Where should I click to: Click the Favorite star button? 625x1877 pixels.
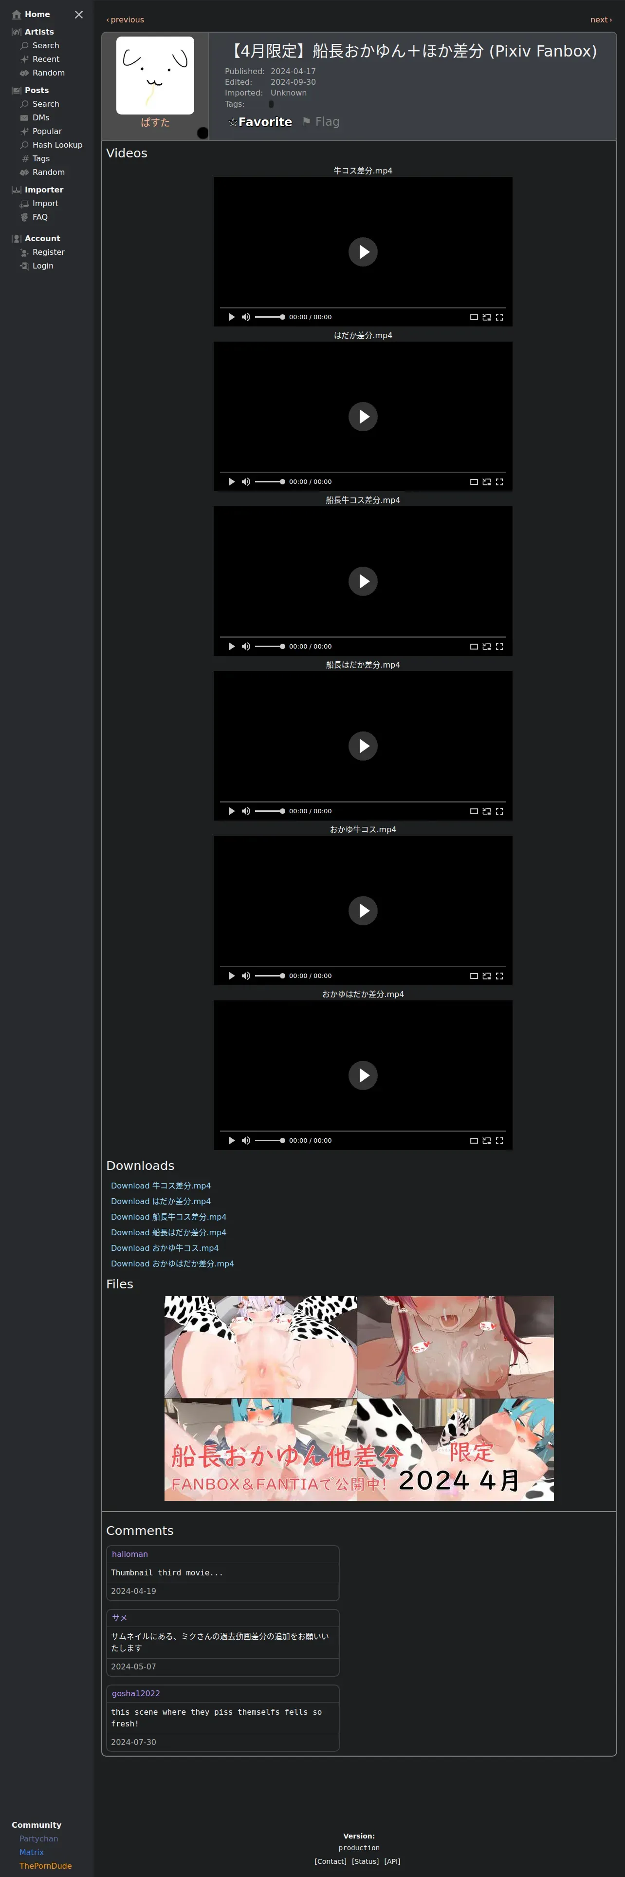[x=260, y=122]
